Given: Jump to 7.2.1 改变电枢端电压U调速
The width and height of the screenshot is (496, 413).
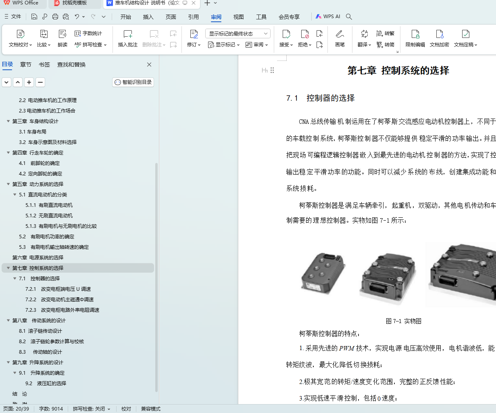Looking at the screenshot, I should (x=58, y=289).
